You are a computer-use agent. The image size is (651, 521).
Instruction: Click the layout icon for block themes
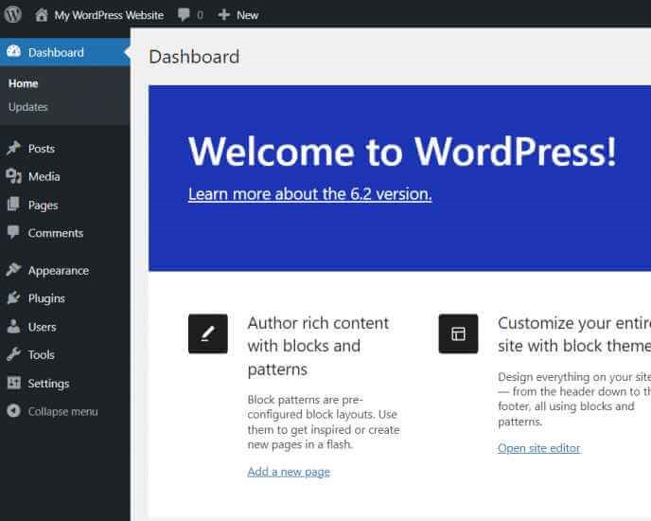point(458,333)
